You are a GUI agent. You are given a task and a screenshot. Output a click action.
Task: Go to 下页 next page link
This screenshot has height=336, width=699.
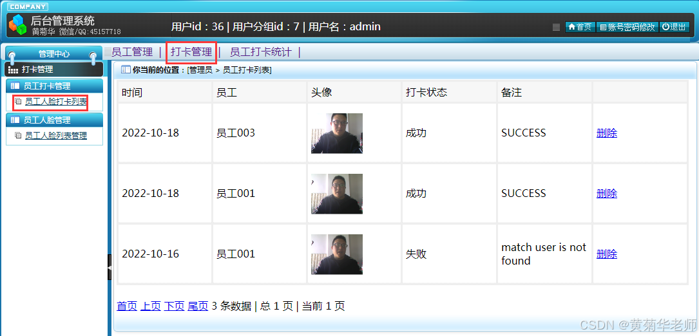(x=175, y=306)
